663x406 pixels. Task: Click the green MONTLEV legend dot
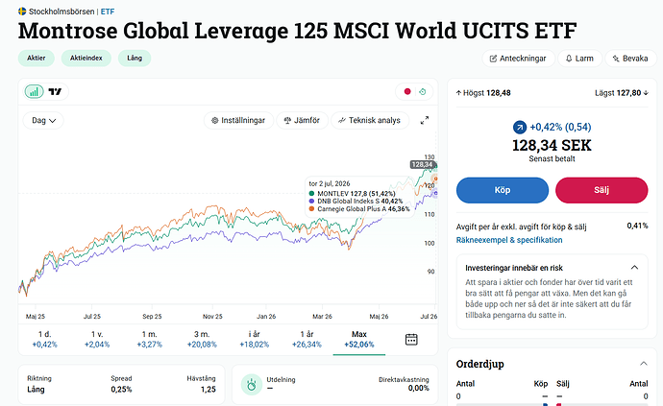(x=311, y=194)
